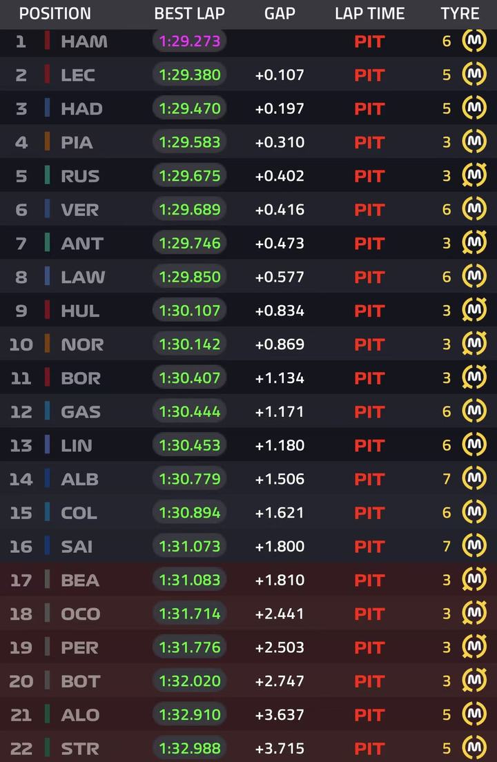Image resolution: width=497 pixels, height=762 pixels.
Task: Click Sainz's 1:31.073 lap time pill
Action: 190,546
